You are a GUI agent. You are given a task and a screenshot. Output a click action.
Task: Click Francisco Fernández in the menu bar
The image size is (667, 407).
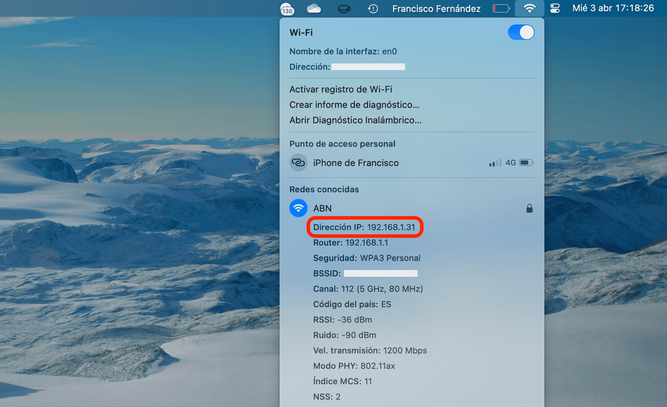coord(435,8)
